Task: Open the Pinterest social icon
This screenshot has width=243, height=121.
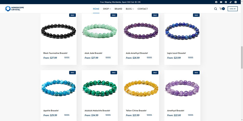Action: click(226, 2)
